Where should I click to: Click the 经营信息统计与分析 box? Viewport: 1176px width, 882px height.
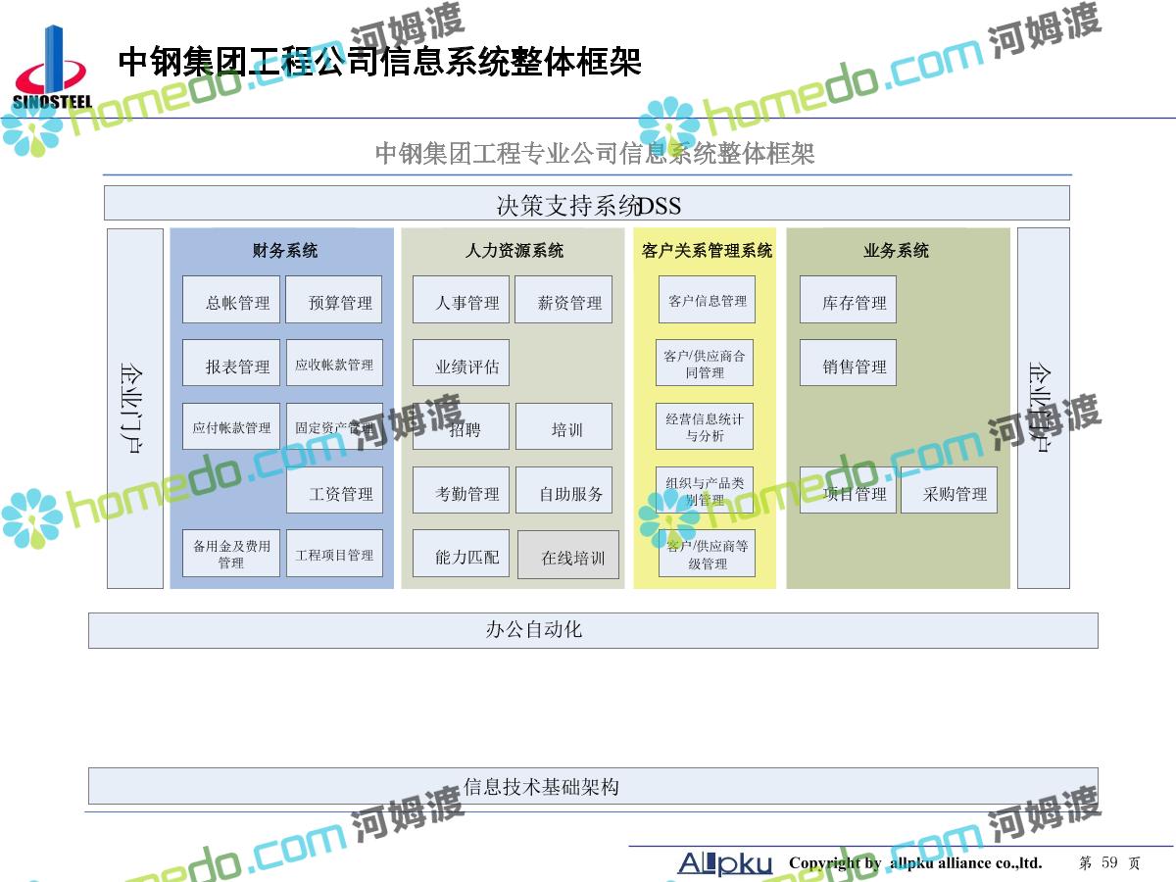[x=705, y=427]
